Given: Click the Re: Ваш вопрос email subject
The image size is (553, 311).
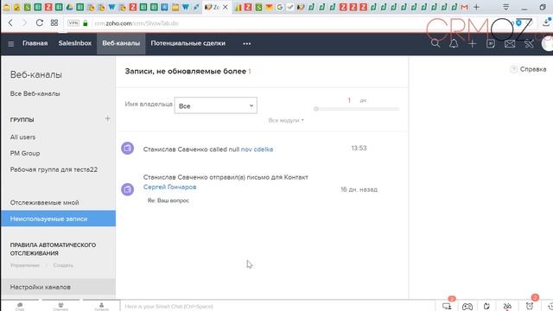Looking at the screenshot, I should (x=168, y=200).
